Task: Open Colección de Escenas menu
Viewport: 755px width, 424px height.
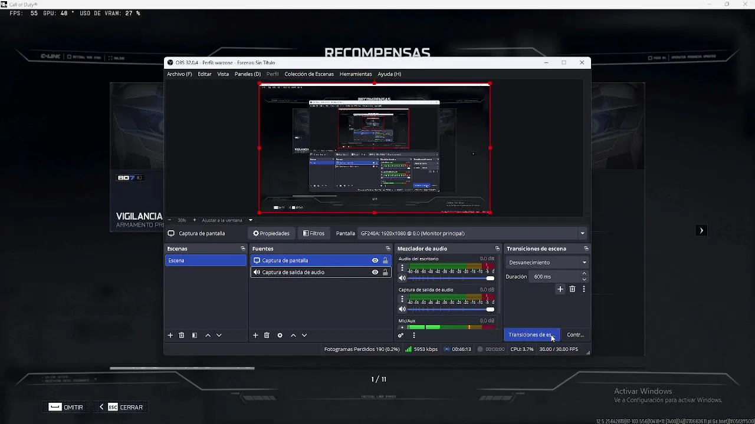Action: (309, 74)
